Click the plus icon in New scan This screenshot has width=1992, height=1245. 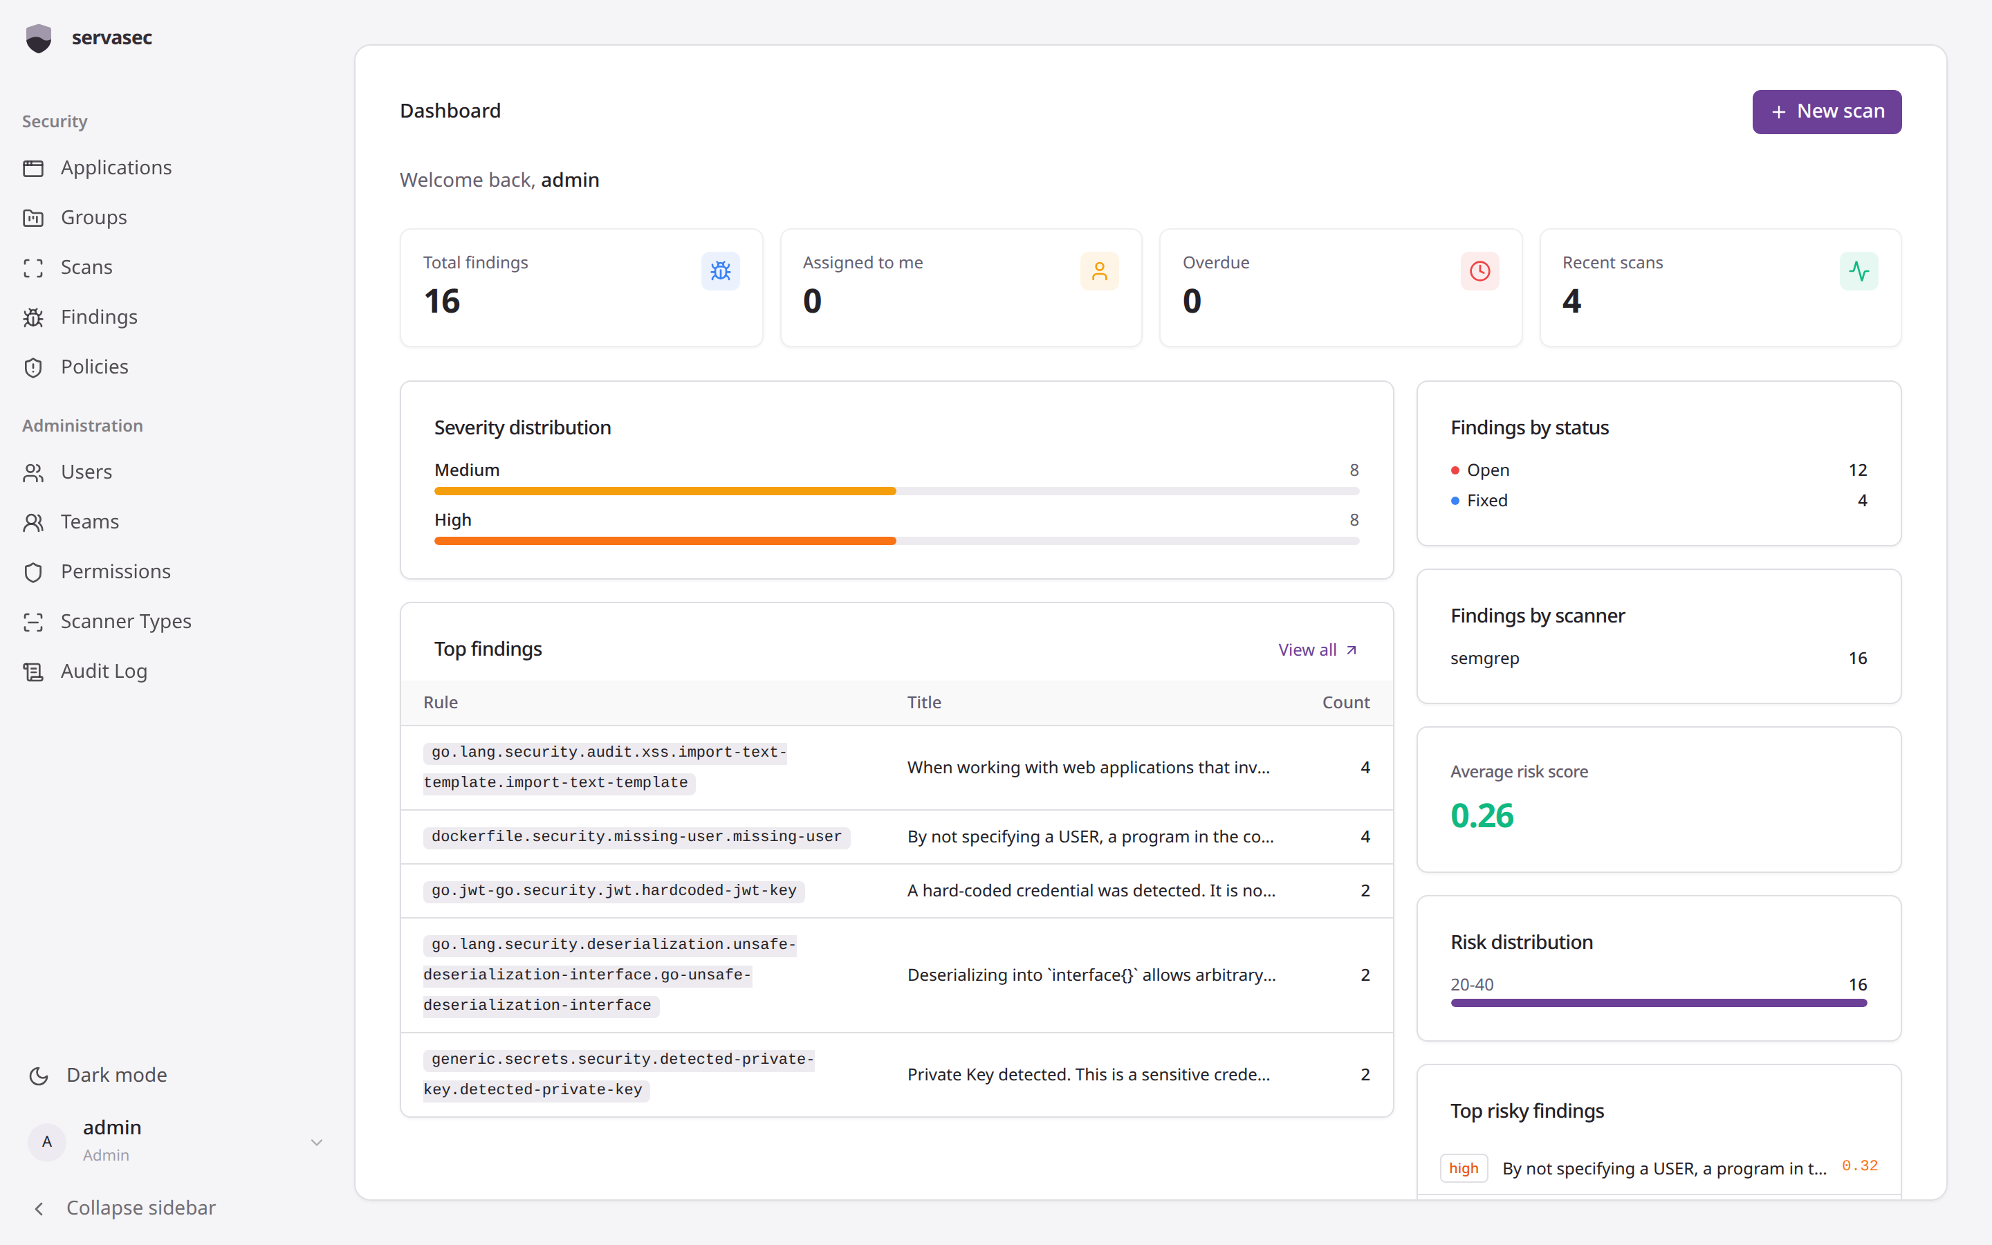[1779, 112]
